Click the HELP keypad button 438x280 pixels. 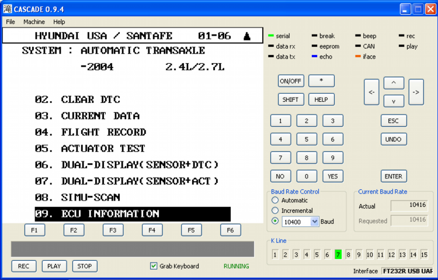pyautogui.click(x=321, y=99)
